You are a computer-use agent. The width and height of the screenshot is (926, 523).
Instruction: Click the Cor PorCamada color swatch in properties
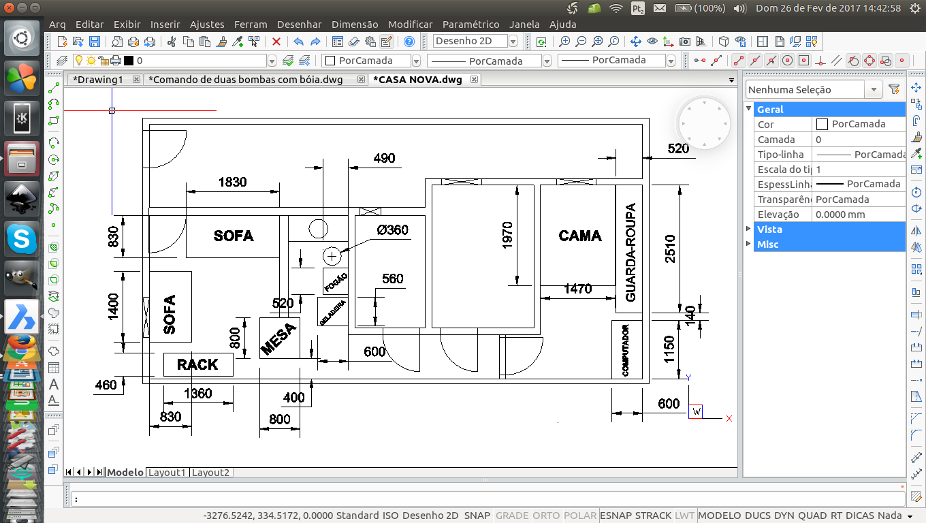[x=822, y=124]
